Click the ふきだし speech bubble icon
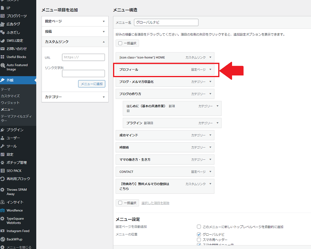Image resolution: width=311 pixels, height=249 pixels. coord(2,32)
